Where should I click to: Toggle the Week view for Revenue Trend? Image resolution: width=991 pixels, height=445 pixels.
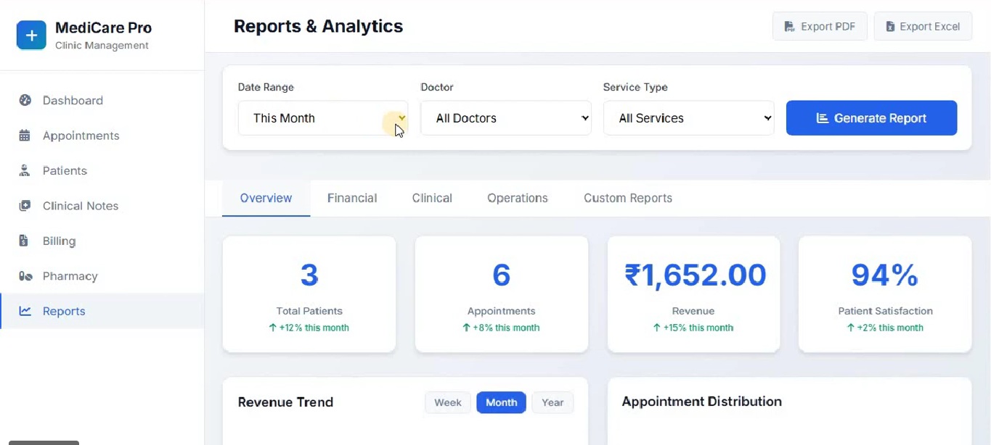[x=447, y=402]
